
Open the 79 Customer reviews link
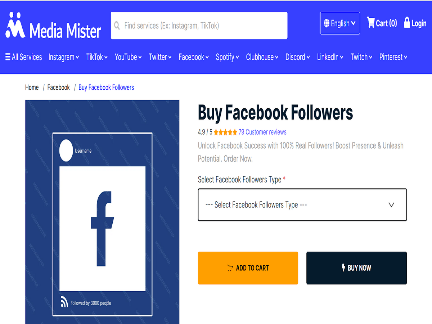coord(262,132)
